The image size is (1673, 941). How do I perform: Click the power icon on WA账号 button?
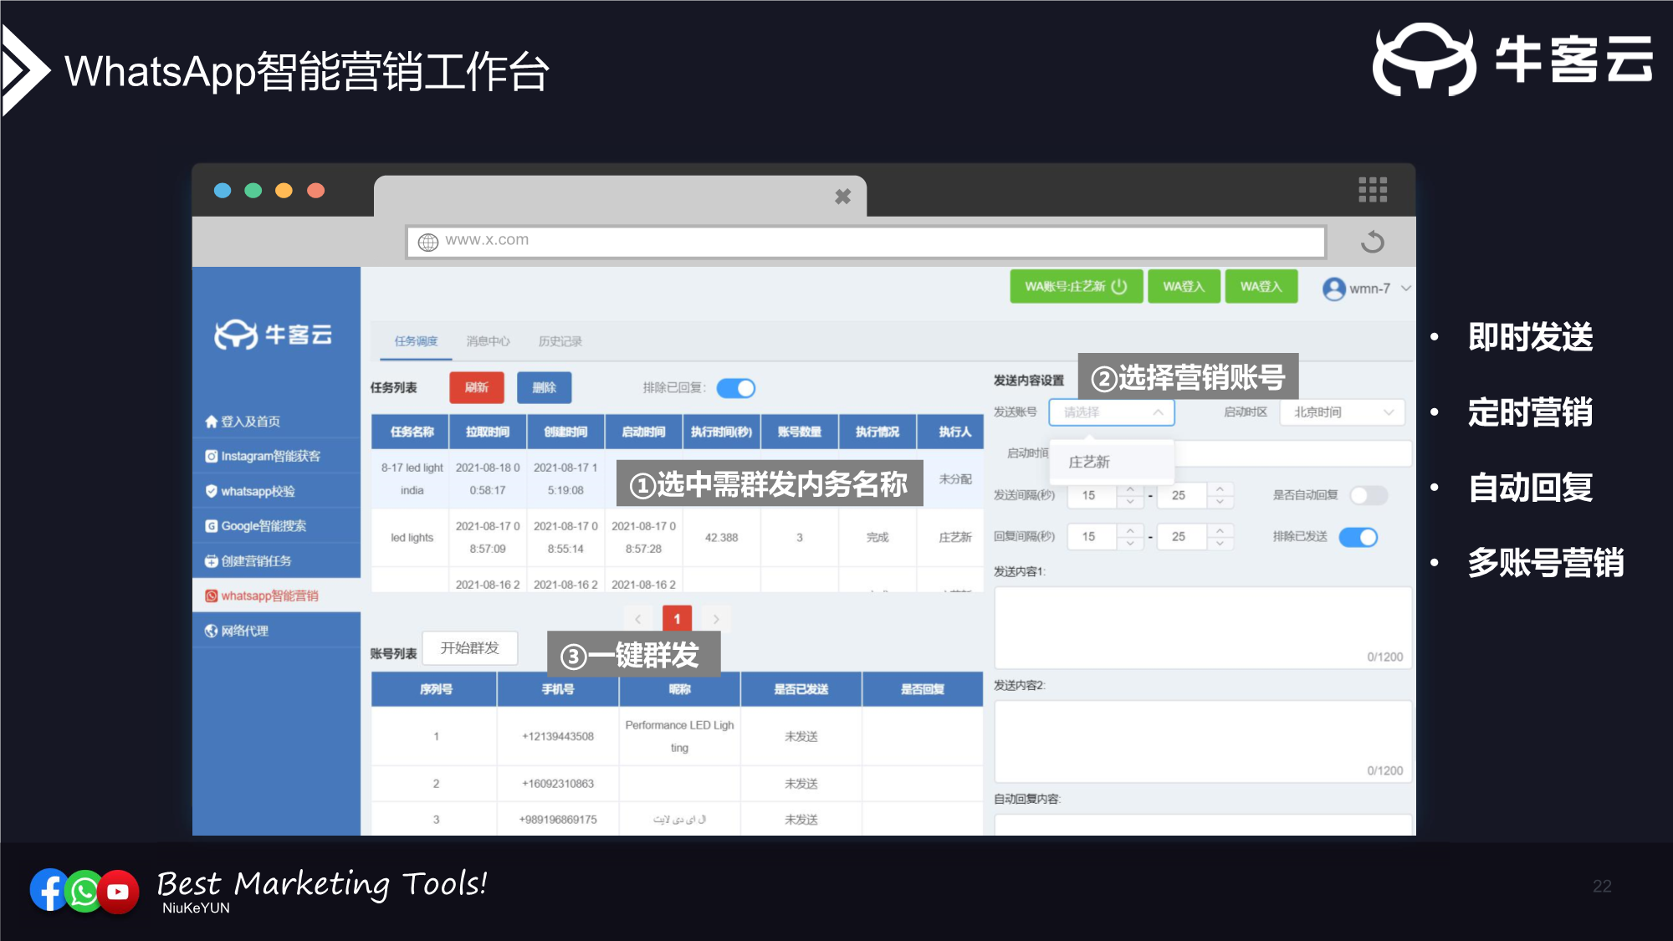point(1118,286)
